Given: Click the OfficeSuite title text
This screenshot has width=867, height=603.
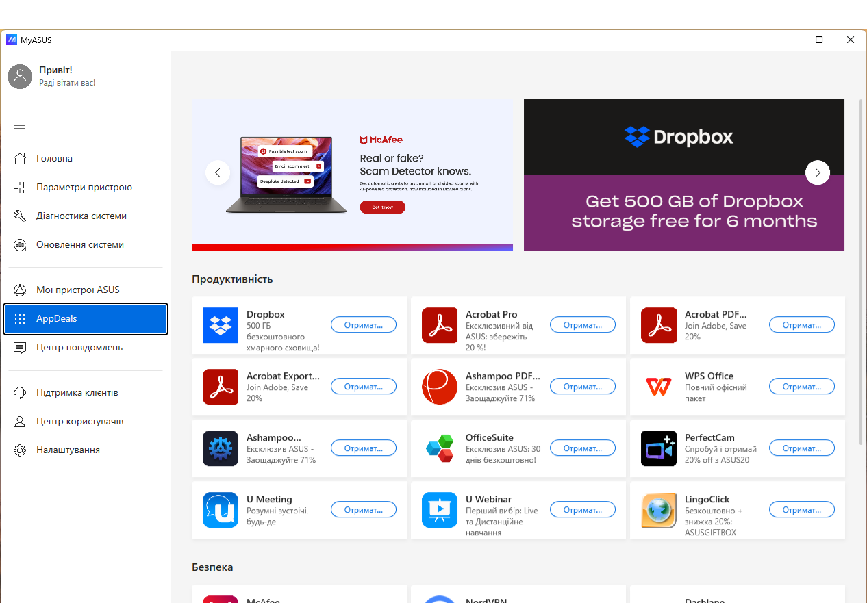Looking at the screenshot, I should (x=490, y=437).
